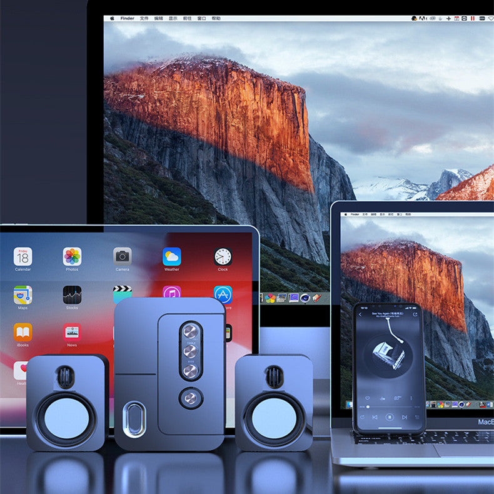Click the Apple logo in the large monitor menu bar
Screen dimensions: 494x494
112,19
